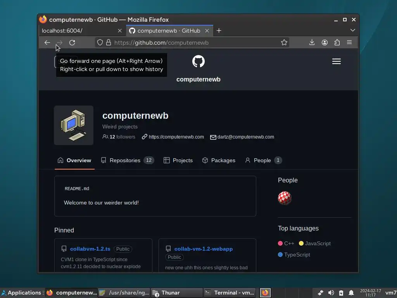The image size is (397, 298).
Task: Switch to the Terminal taskbar window
Action: (x=230, y=293)
